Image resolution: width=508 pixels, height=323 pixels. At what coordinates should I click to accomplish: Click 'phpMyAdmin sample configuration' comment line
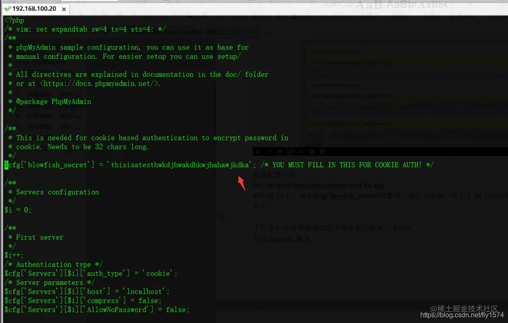point(128,47)
